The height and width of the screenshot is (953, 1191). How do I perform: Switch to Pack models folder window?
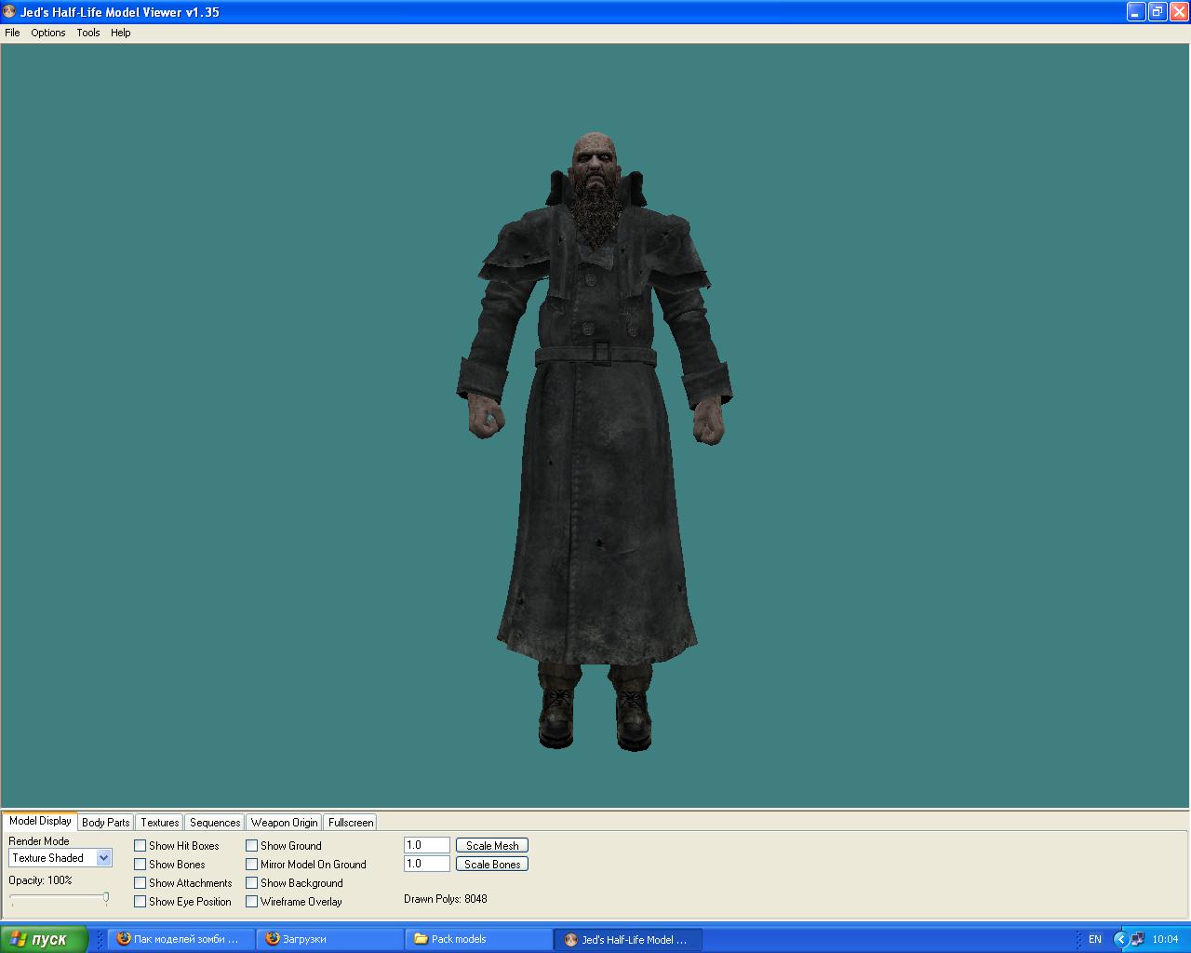(x=478, y=939)
